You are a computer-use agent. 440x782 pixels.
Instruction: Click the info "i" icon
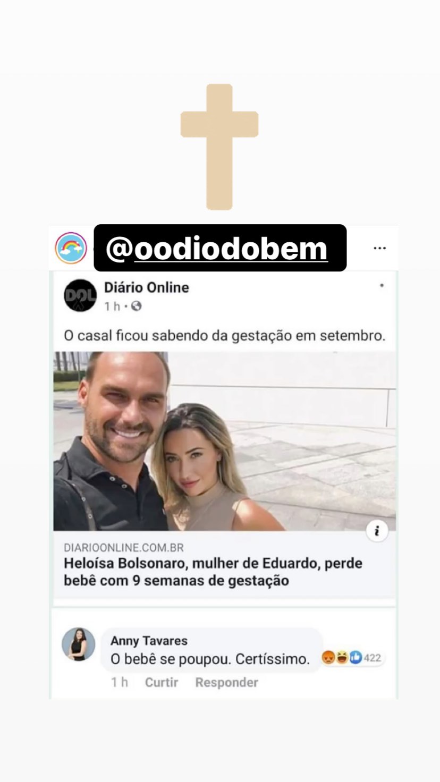377,531
